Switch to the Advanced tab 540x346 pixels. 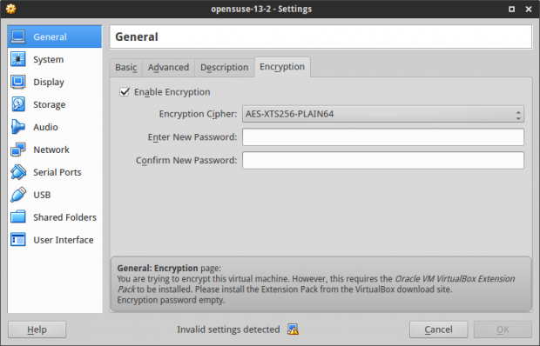(x=168, y=67)
